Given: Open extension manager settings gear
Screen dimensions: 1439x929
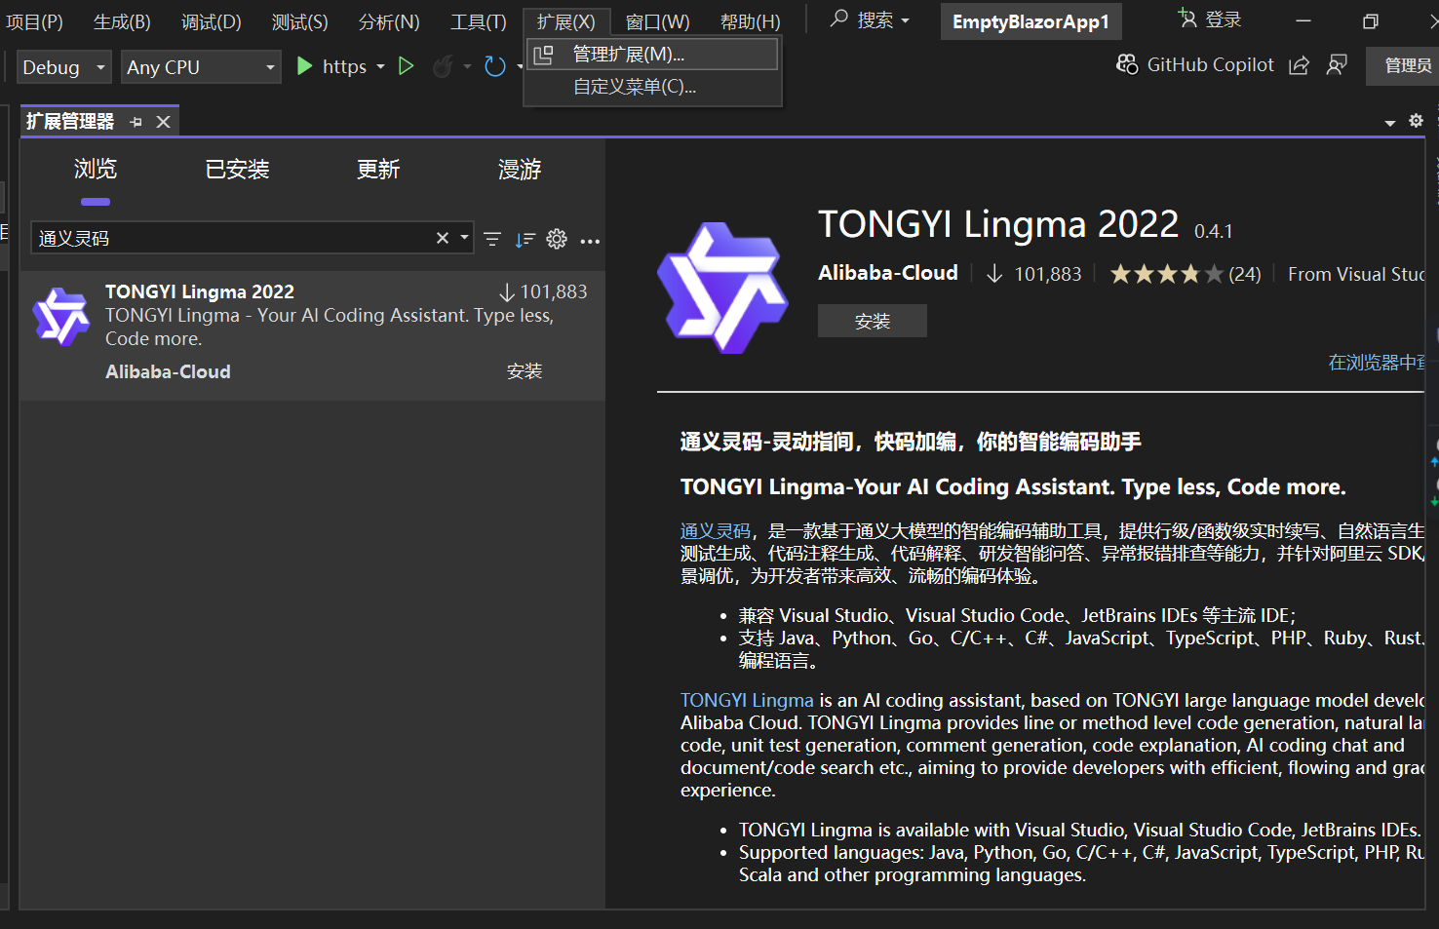Looking at the screenshot, I should pyautogui.click(x=557, y=239).
